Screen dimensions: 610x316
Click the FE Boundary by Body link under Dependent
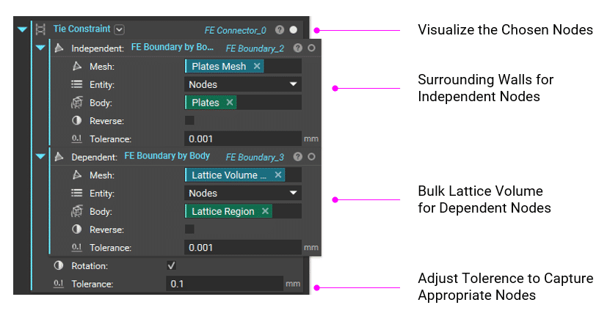(x=167, y=156)
